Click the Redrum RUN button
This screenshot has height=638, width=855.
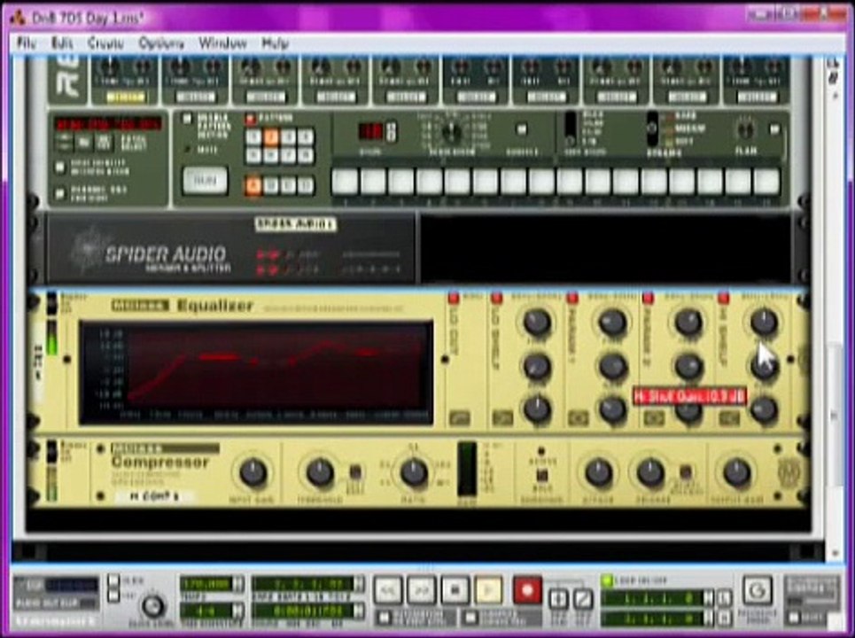205,181
